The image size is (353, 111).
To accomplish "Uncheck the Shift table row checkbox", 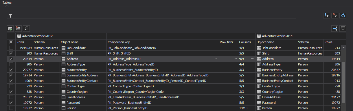I will click(11, 53).
